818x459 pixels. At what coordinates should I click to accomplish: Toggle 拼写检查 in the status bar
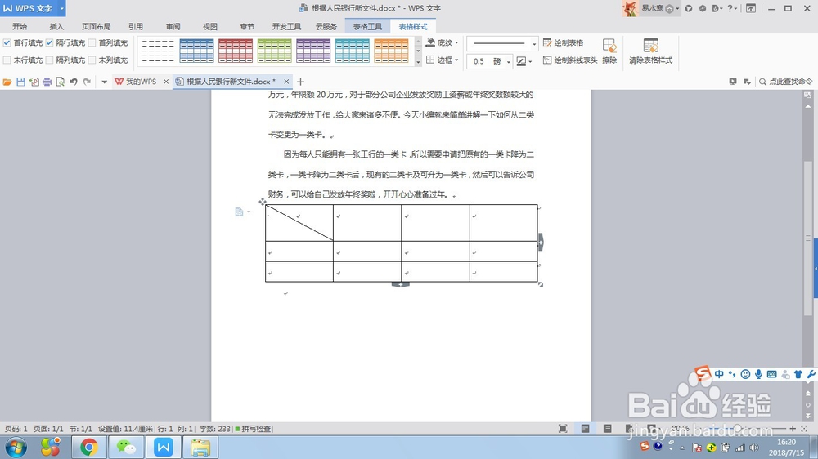(253, 429)
